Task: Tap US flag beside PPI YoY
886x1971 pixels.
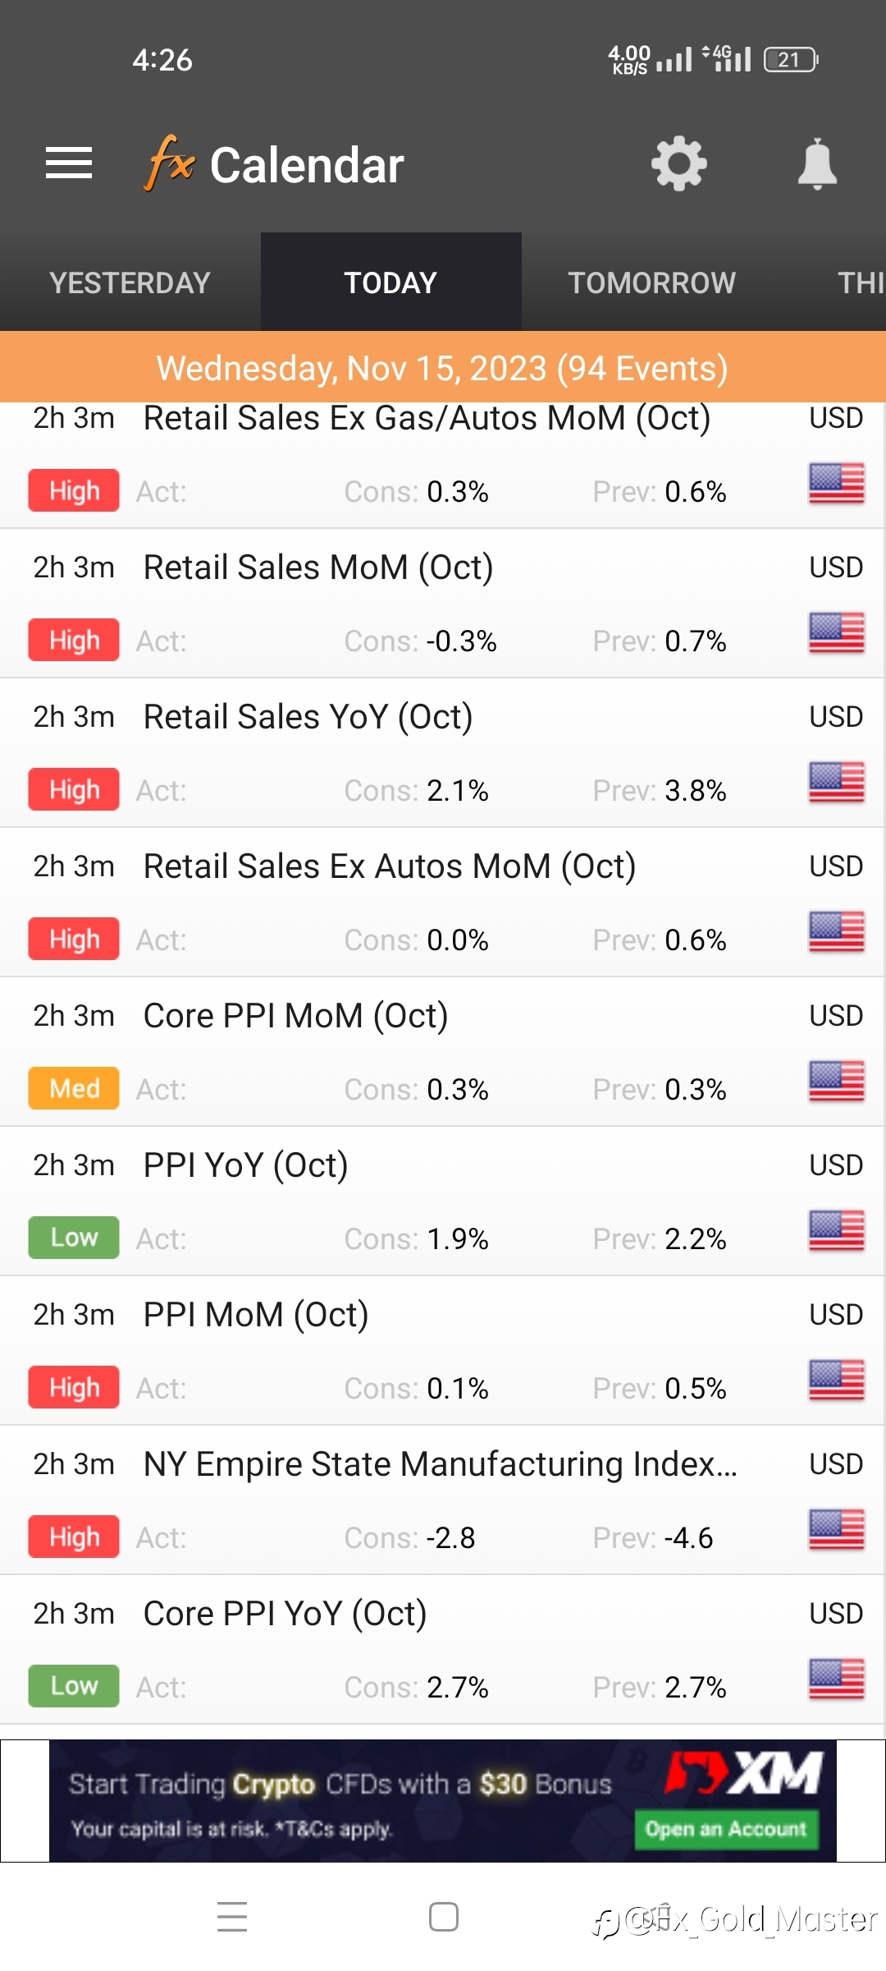Action: pyautogui.click(x=836, y=1231)
